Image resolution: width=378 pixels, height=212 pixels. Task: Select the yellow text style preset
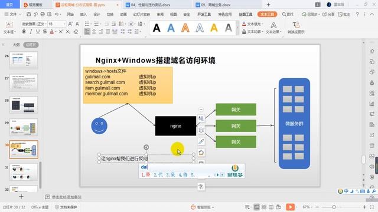[214, 28]
